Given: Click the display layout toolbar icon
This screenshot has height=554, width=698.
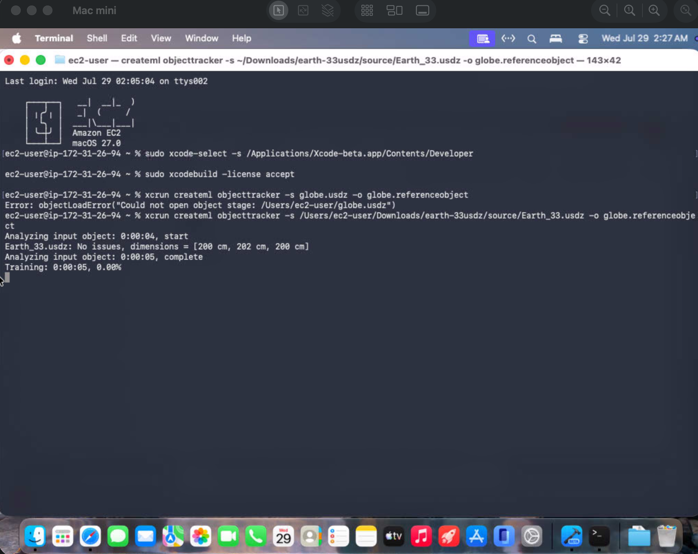Looking at the screenshot, I should pos(395,10).
